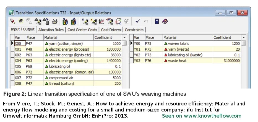Click the Coefficient header in output table
Screen dimensions: 258x122
pos(227,37)
